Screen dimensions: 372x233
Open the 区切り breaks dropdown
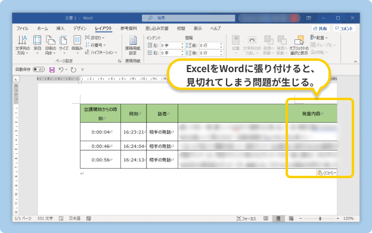(95, 38)
